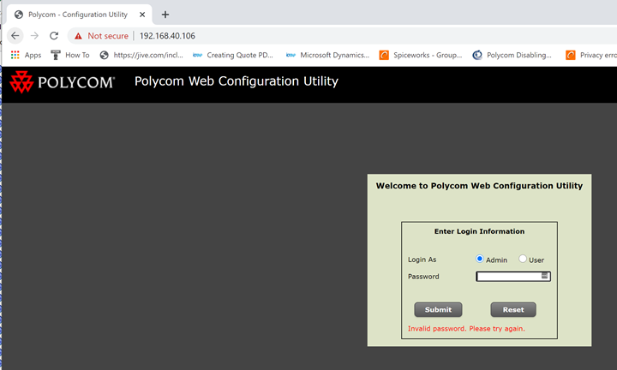Click the Polycom logo in the header
The height and width of the screenshot is (370, 617).
pos(63,82)
